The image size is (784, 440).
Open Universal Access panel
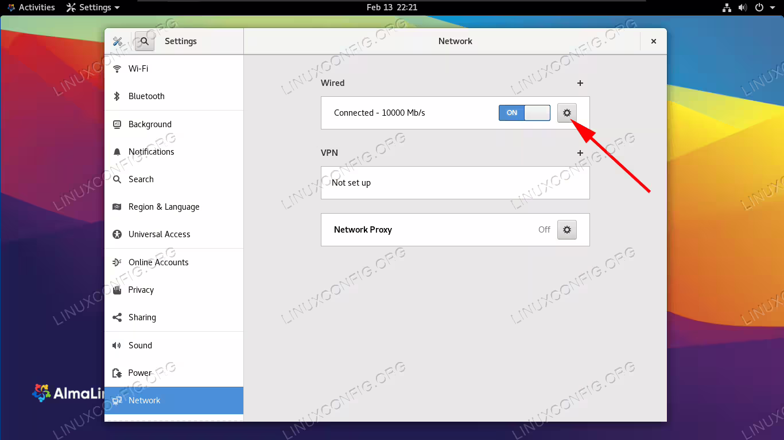(x=174, y=234)
